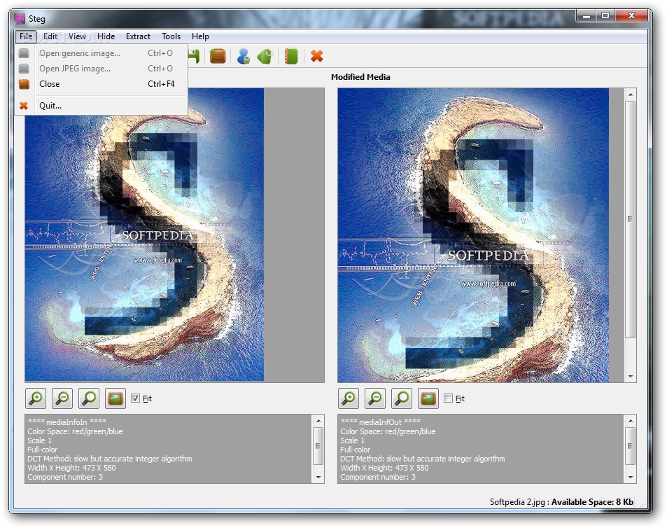The image size is (667, 528).
Task: Click the Steg application icon in title bar
Action: 19,19
